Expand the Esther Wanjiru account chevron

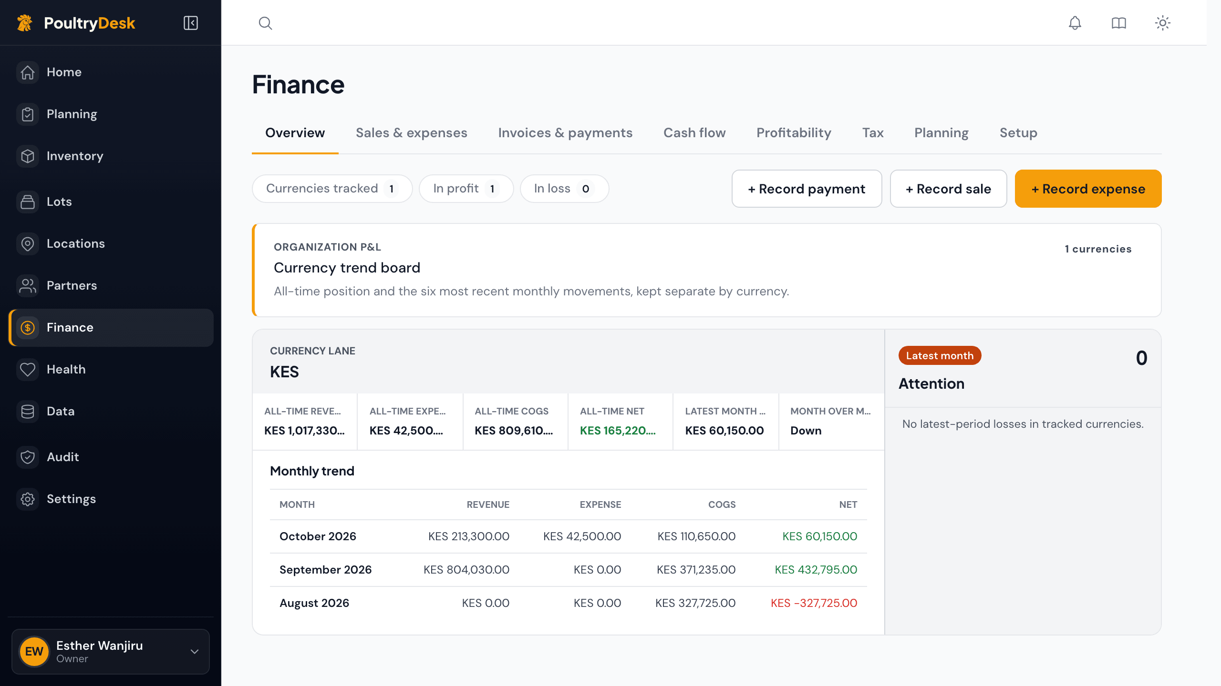195,652
